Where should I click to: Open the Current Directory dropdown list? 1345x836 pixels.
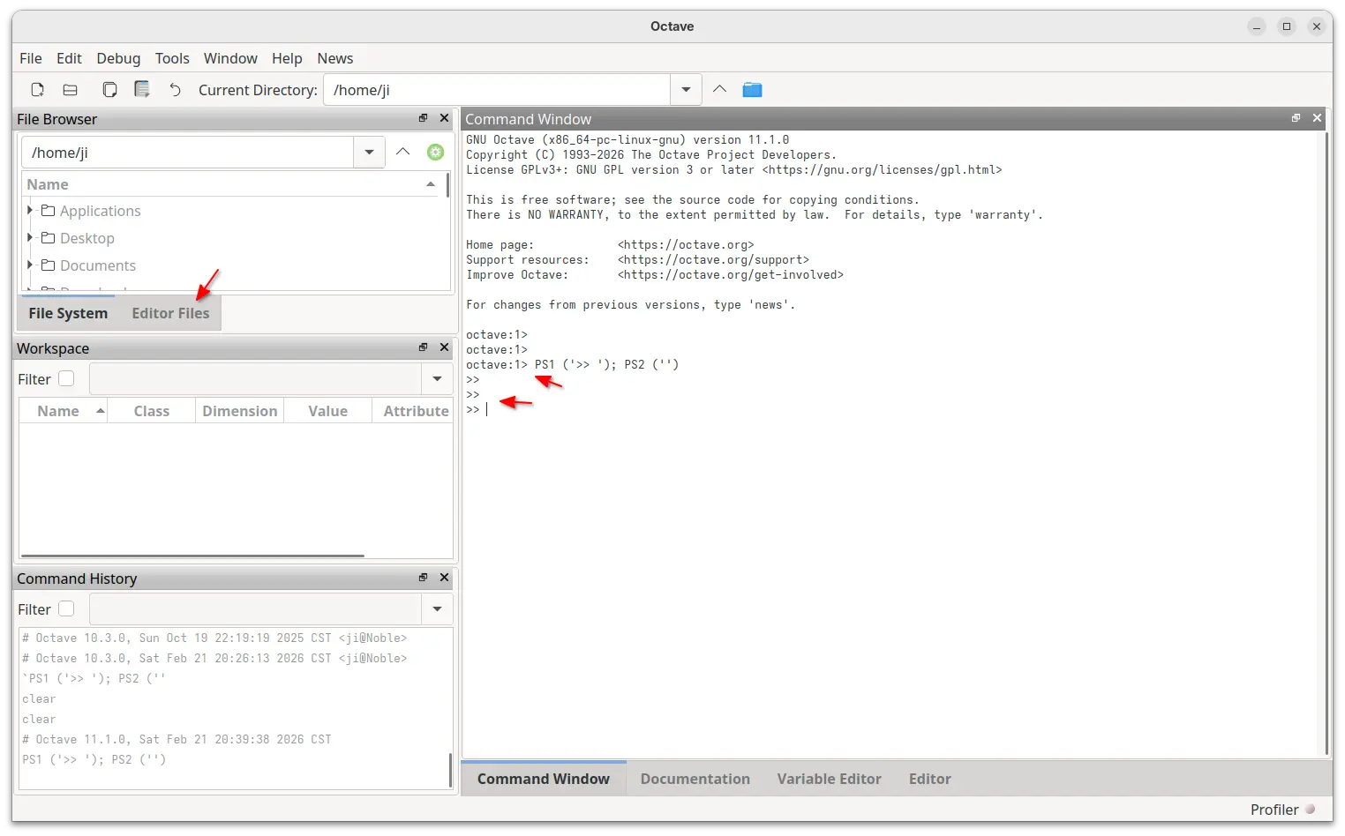[x=686, y=90]
